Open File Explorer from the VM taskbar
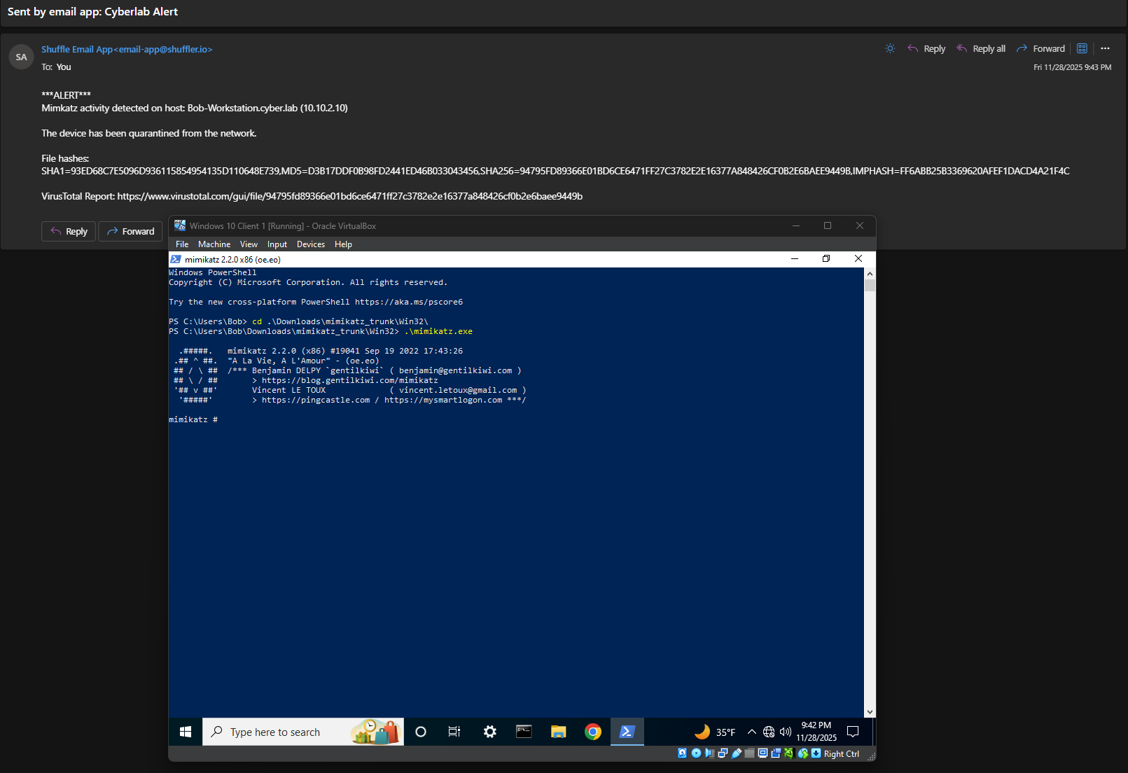 pos(558,732)
